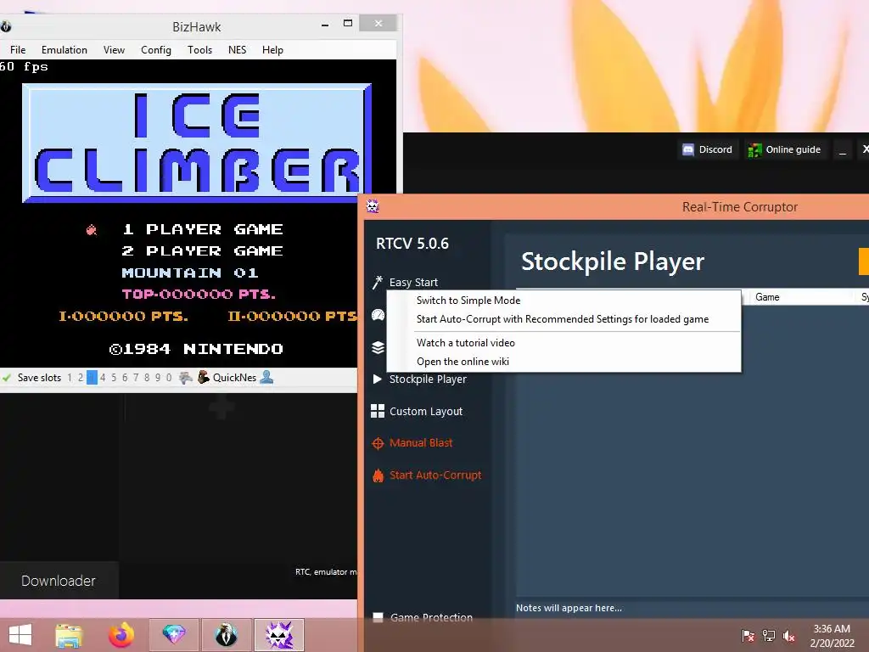Click the 'Notes will appear here...' text
This screenshot has height=652, width=869.
tap(569, 608)
